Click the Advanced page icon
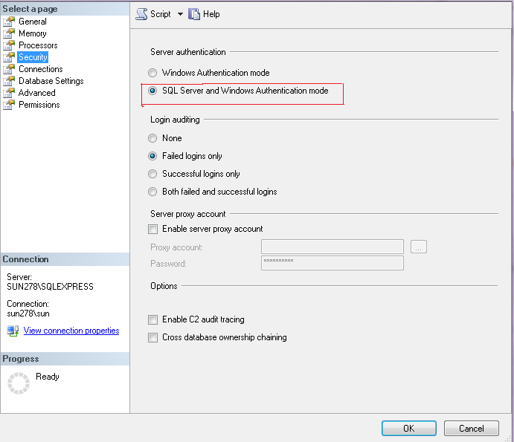The image size is (514, 442). (9, 93)
